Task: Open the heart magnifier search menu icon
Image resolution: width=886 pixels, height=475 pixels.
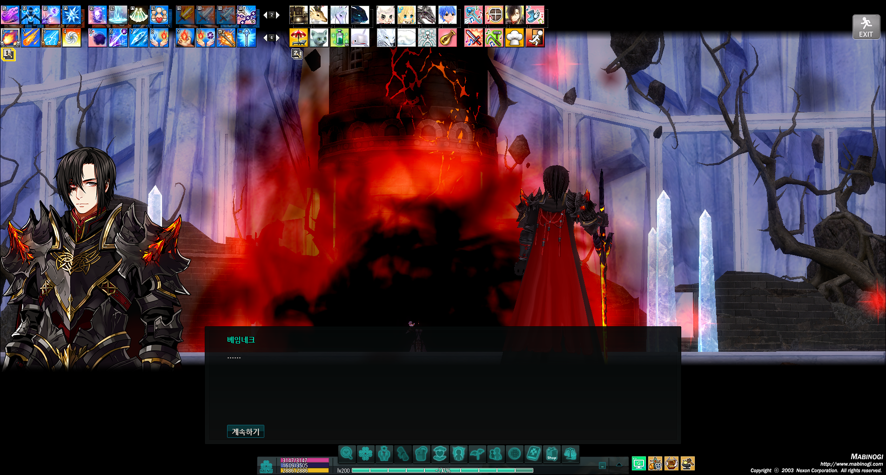Action: 347,453
